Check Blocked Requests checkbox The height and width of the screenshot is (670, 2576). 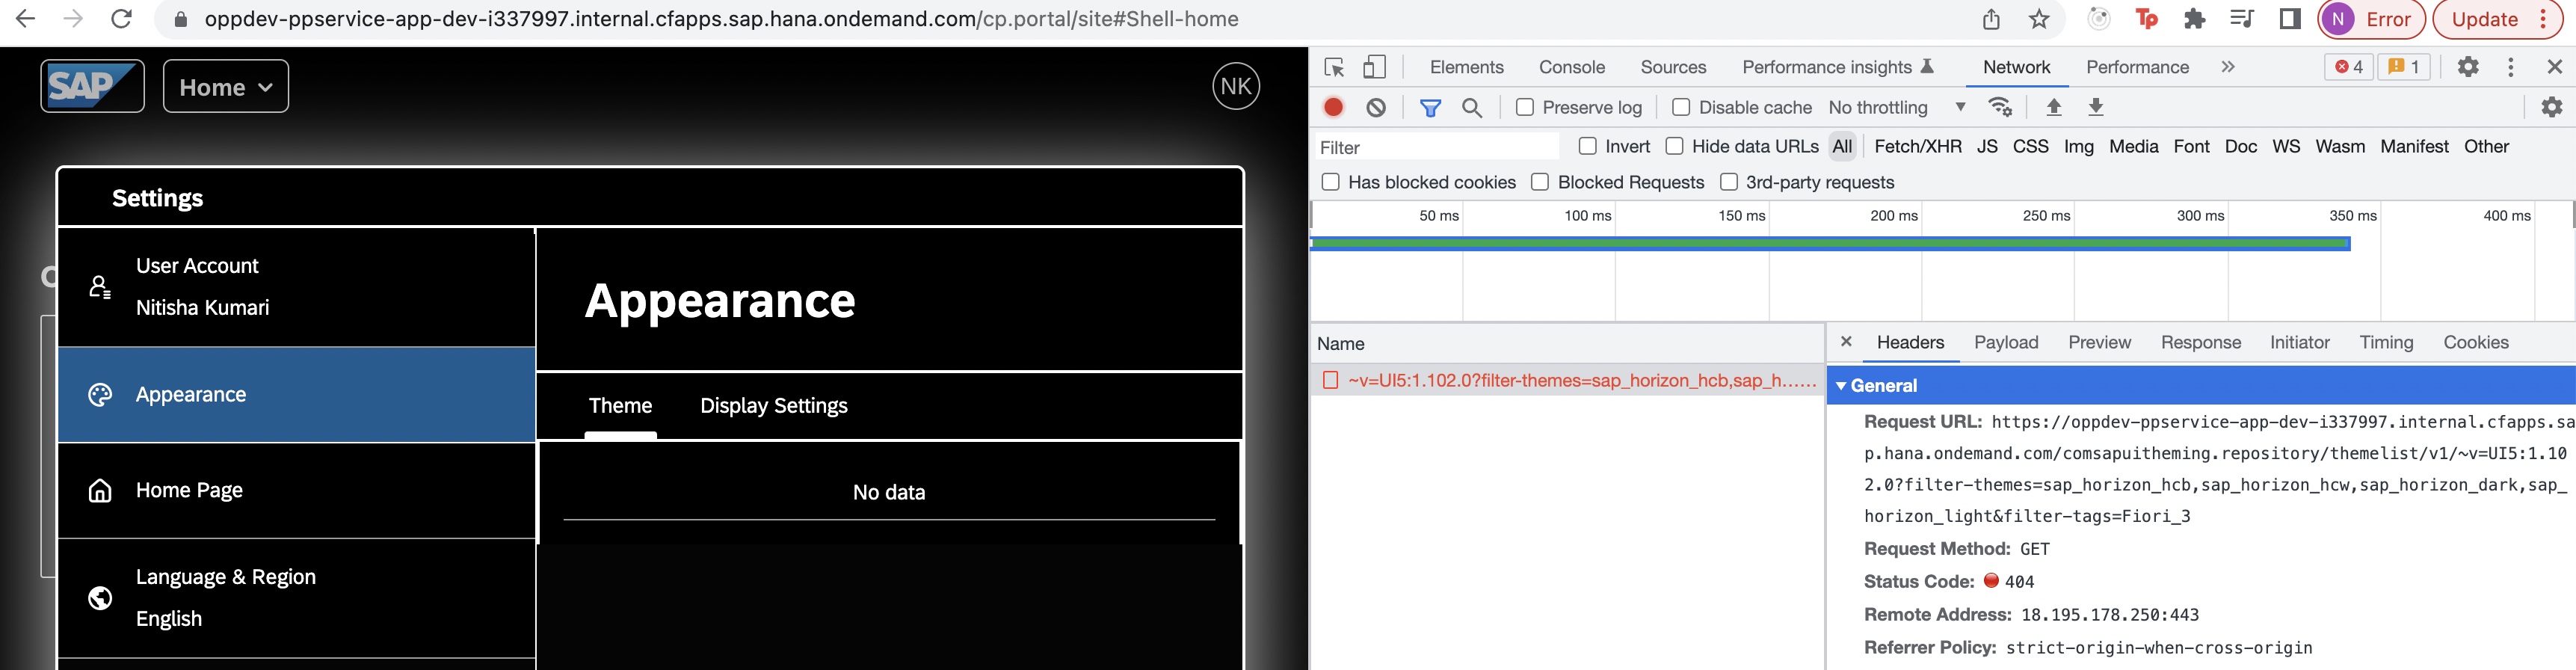point(1540,182)
